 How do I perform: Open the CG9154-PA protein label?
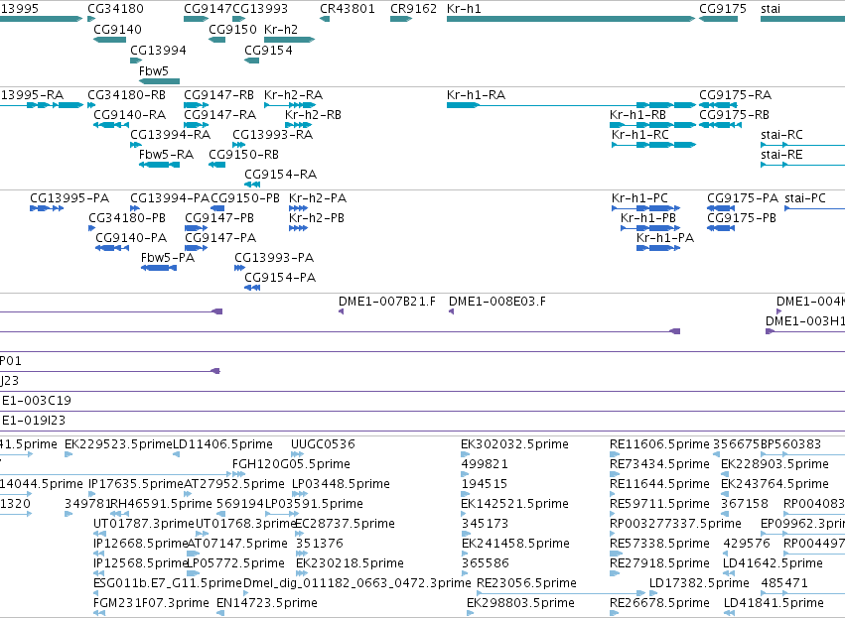tap(280, 278)
